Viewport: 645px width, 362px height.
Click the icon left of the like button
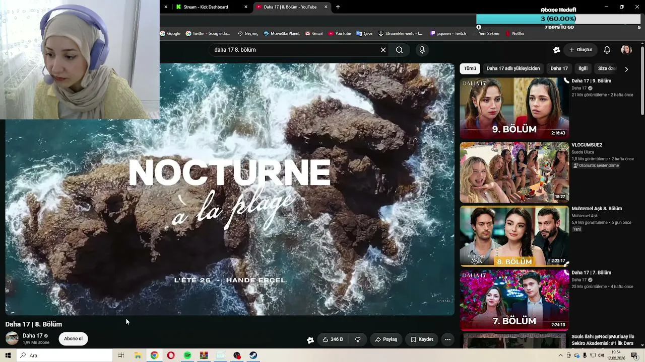tap(310, 340)
